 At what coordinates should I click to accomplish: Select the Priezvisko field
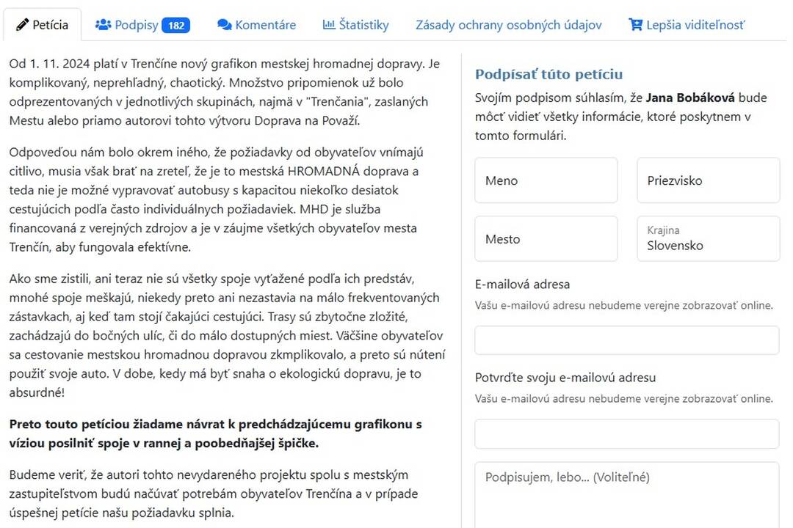(707, 180)
